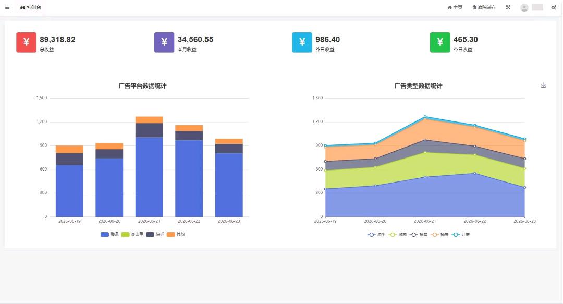Toggle 快手 series in bar chart legend
This screenshot has height=304, width=563.
pos(155,234)
